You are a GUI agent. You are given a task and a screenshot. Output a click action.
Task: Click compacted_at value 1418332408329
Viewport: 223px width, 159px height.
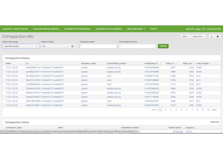pos(151,68)
